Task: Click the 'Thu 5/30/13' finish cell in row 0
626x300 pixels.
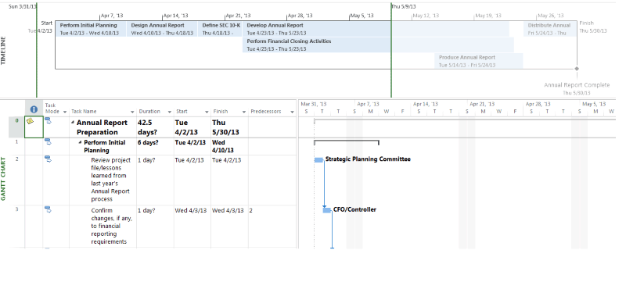Action: 229,127
